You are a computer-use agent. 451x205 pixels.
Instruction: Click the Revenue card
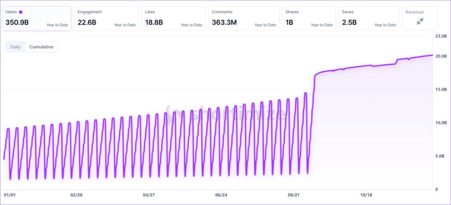point(420,19)
